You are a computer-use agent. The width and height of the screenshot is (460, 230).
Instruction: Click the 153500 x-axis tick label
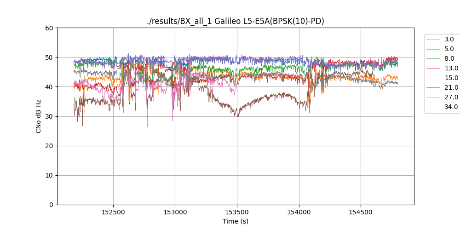click(237, 213)
